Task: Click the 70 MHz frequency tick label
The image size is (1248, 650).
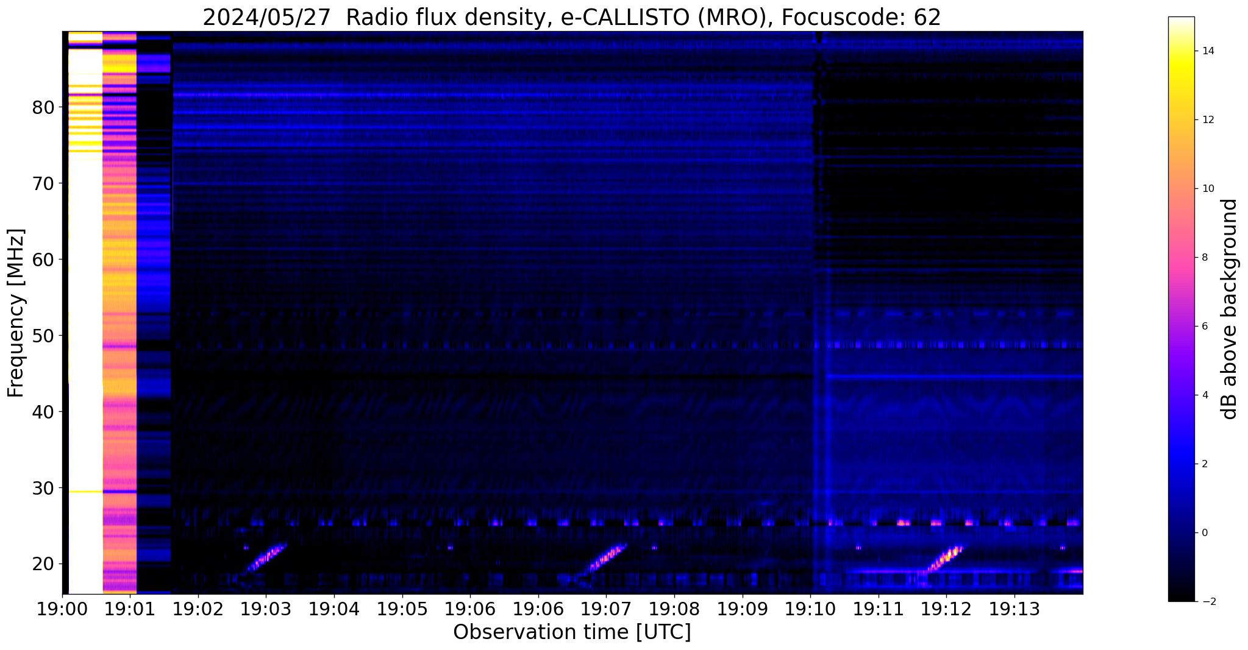Action: tap(43, 183)
